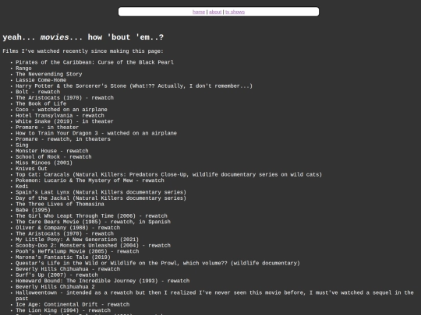This screenshot has width=421, height=315.
Task: Click Ice Age: Continental Drift entry
Action: coord(73,304)
